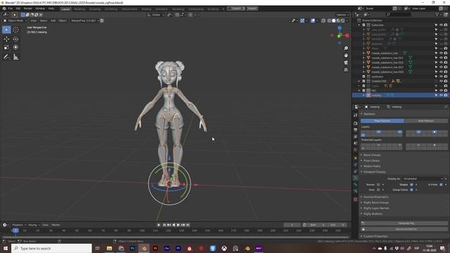The width and height of the screenshot is (450, 253).
Task: Open Premiere Pro from the taskbar
Action: click(x=178, y=248)
